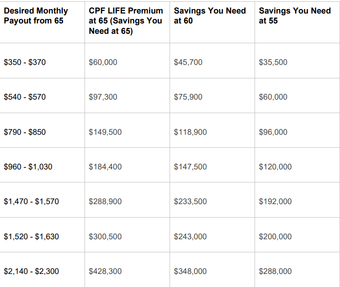Image resolution: width=340 pixels, height=287 pixels.
Task: Select the $300,500 premium cell
Action: pyautogui.click(x=105, y=237)
